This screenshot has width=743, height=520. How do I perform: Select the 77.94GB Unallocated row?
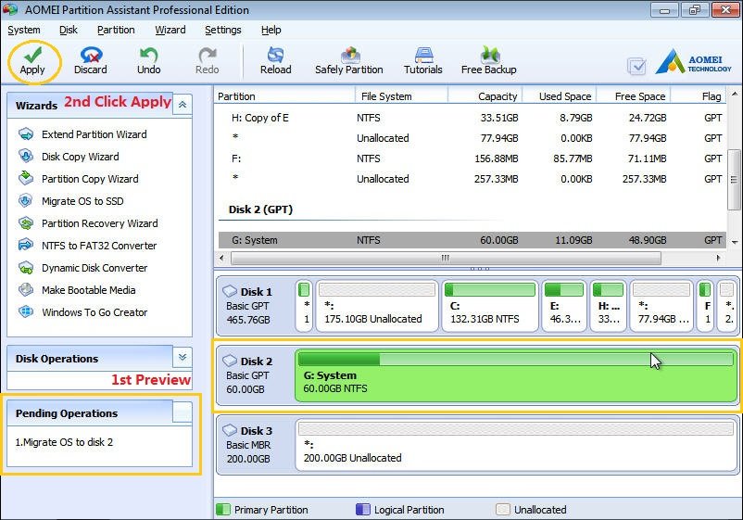(x=472, y=138)
